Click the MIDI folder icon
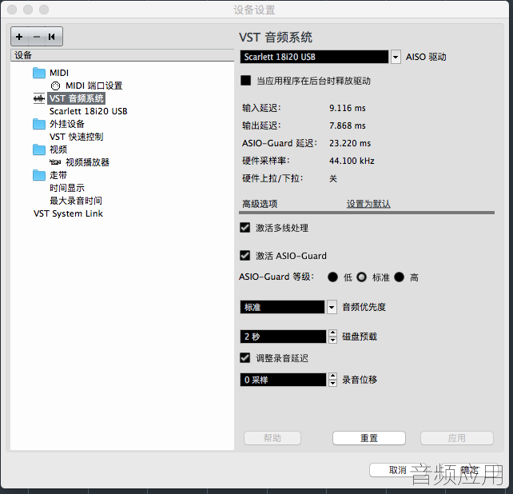This screenshot has height=494, width=513. click(39, 73)
